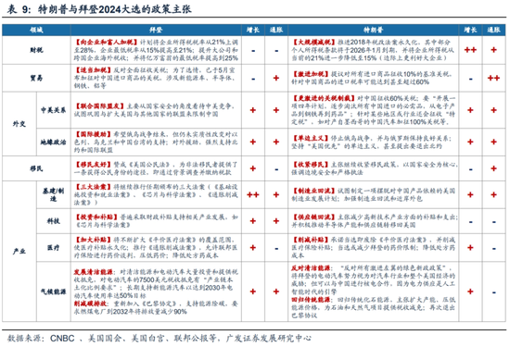The image size is (510, 347).
Task: Click the red text 发展清洁能源
Action: [x=93, y=272]
